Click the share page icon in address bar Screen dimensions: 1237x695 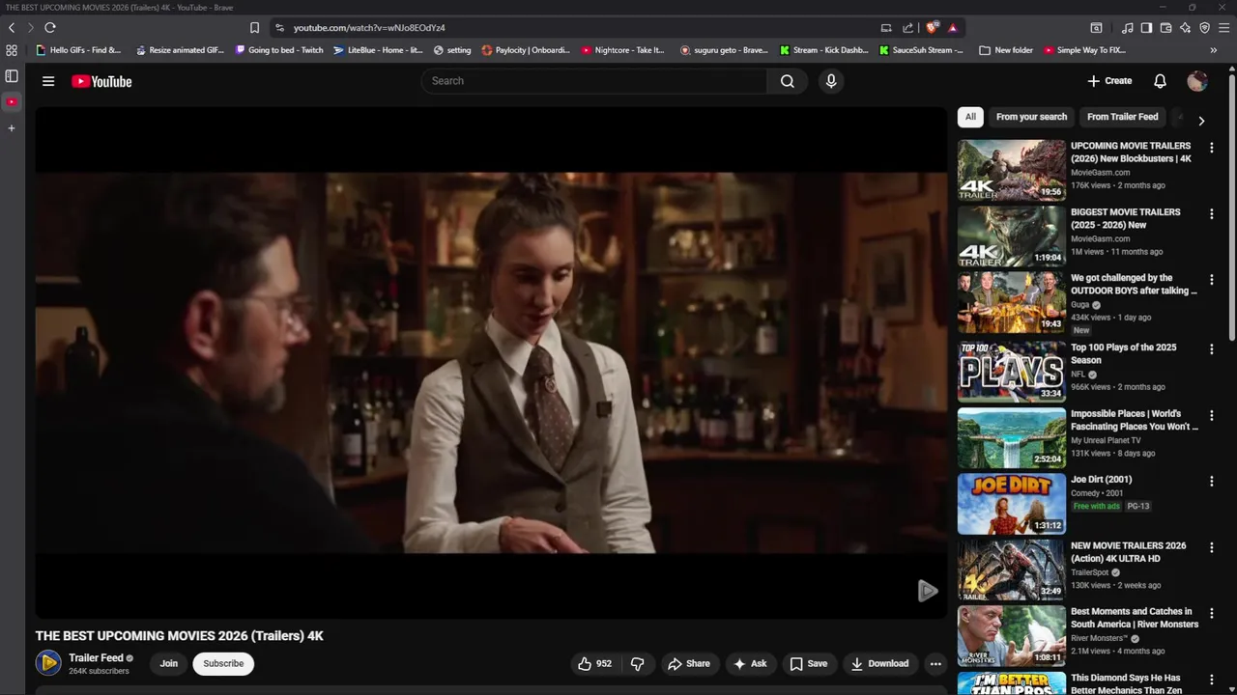pos(907,28)
